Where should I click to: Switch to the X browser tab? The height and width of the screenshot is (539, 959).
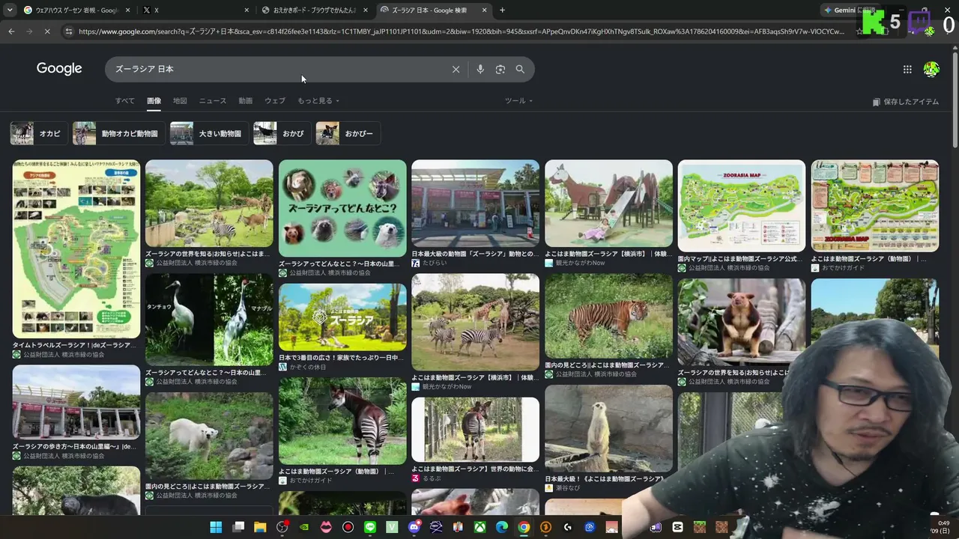pos(195,10)
